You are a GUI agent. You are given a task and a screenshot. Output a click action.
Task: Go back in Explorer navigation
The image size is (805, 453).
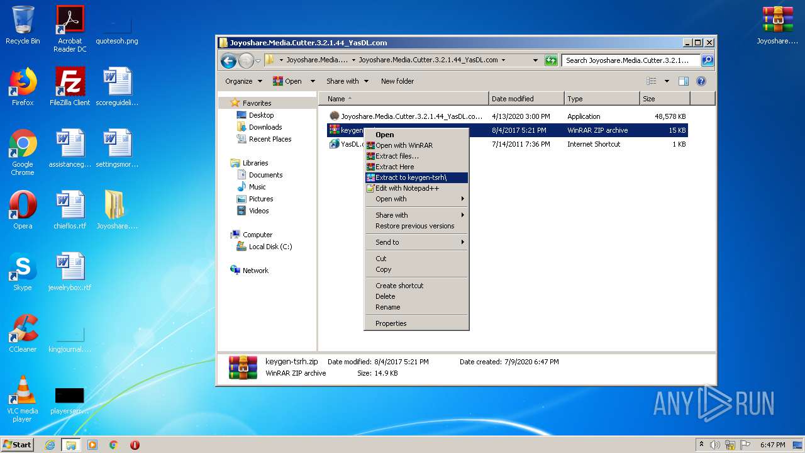pos(228,60)
